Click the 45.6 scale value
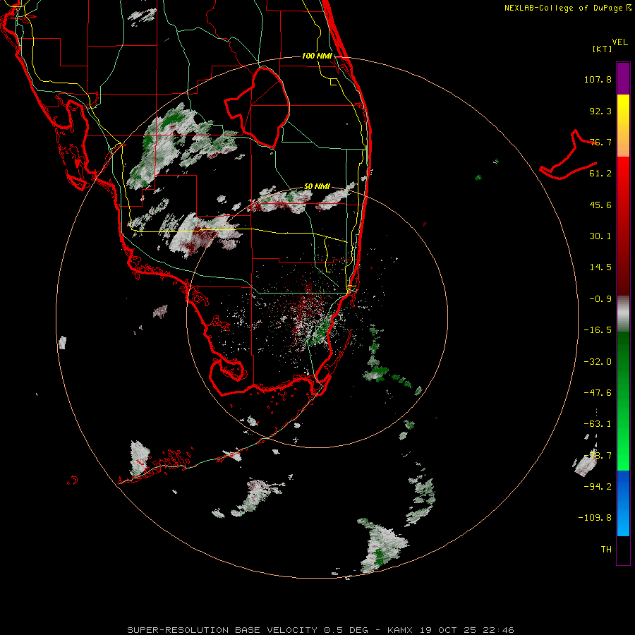 click(600, 205)
